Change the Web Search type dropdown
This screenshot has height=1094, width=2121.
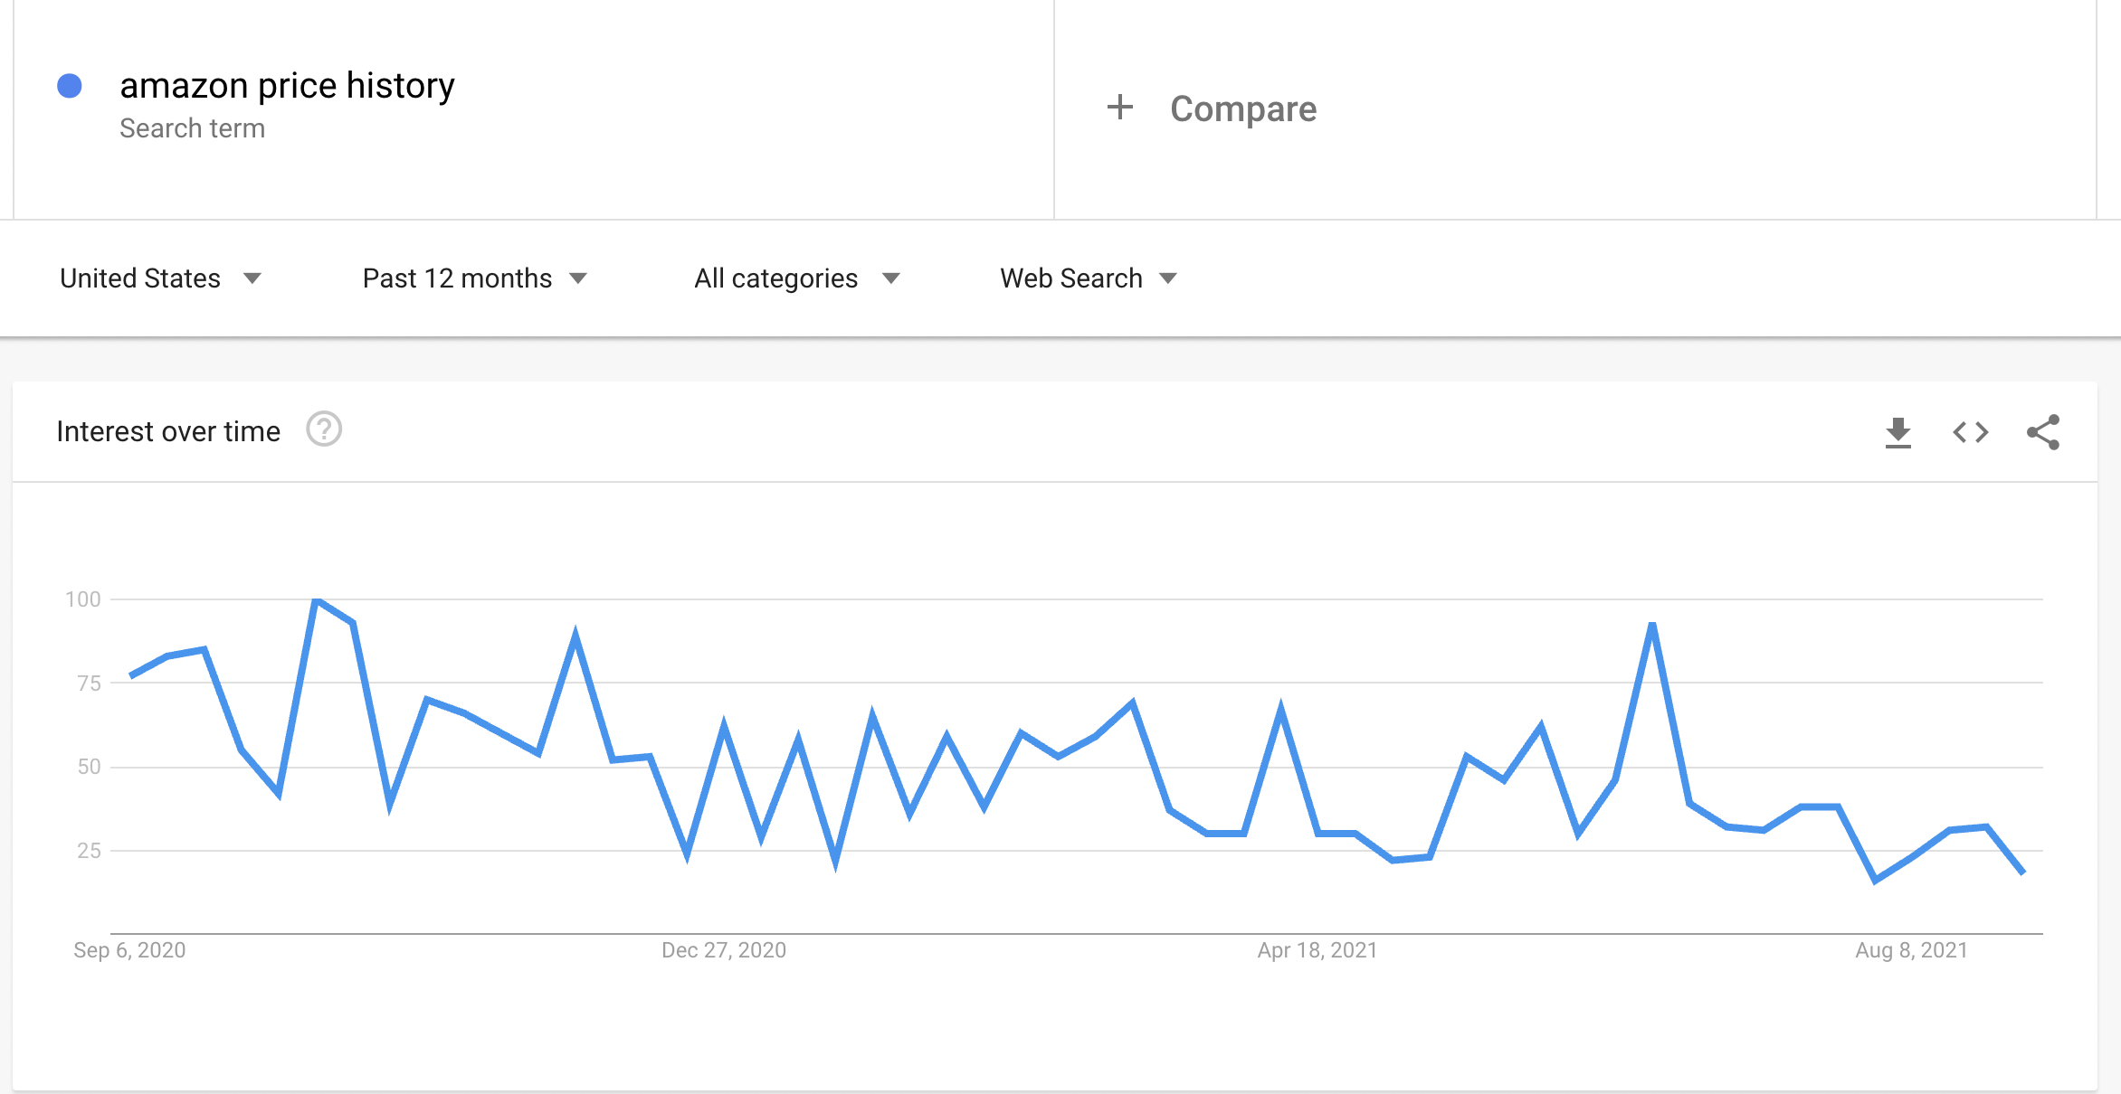(1086, 278)
